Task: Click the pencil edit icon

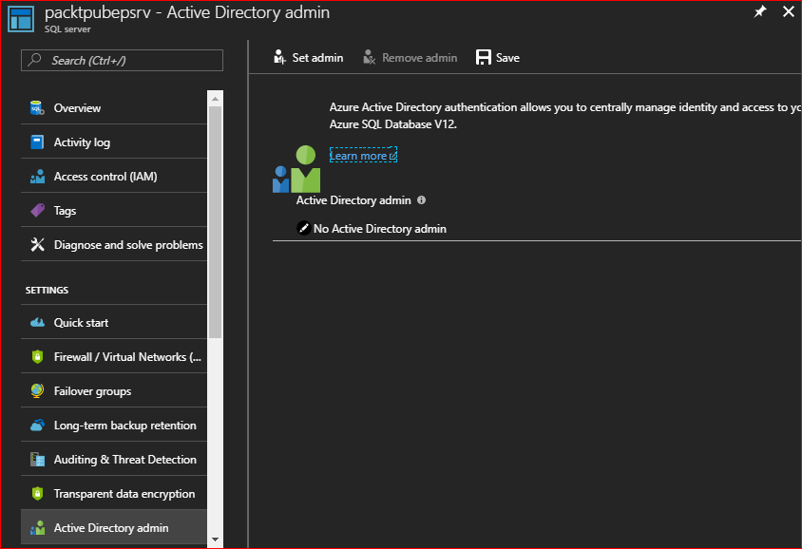Action: [303, 228]
